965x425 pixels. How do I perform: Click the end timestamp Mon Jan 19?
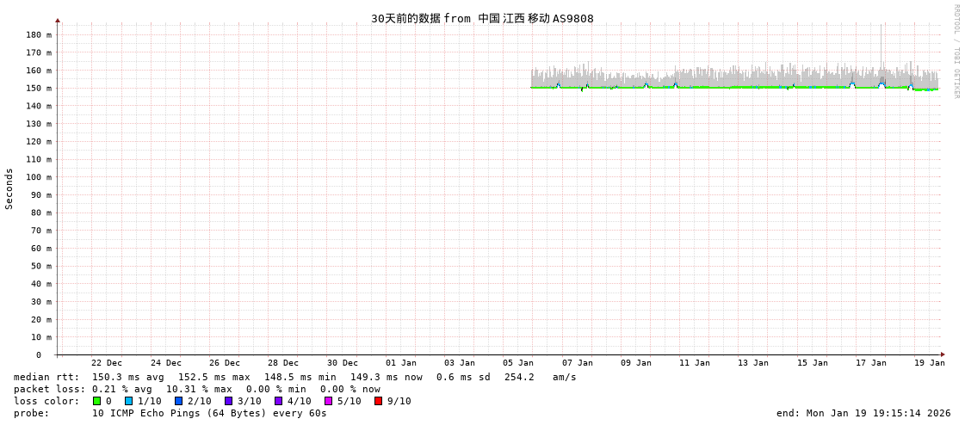(x=863, y=413)
